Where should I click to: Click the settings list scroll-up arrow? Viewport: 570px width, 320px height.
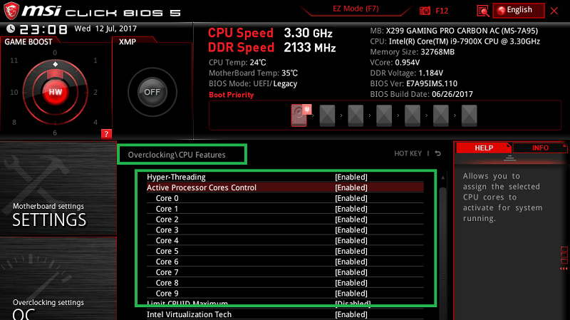(x=442, y=178)
